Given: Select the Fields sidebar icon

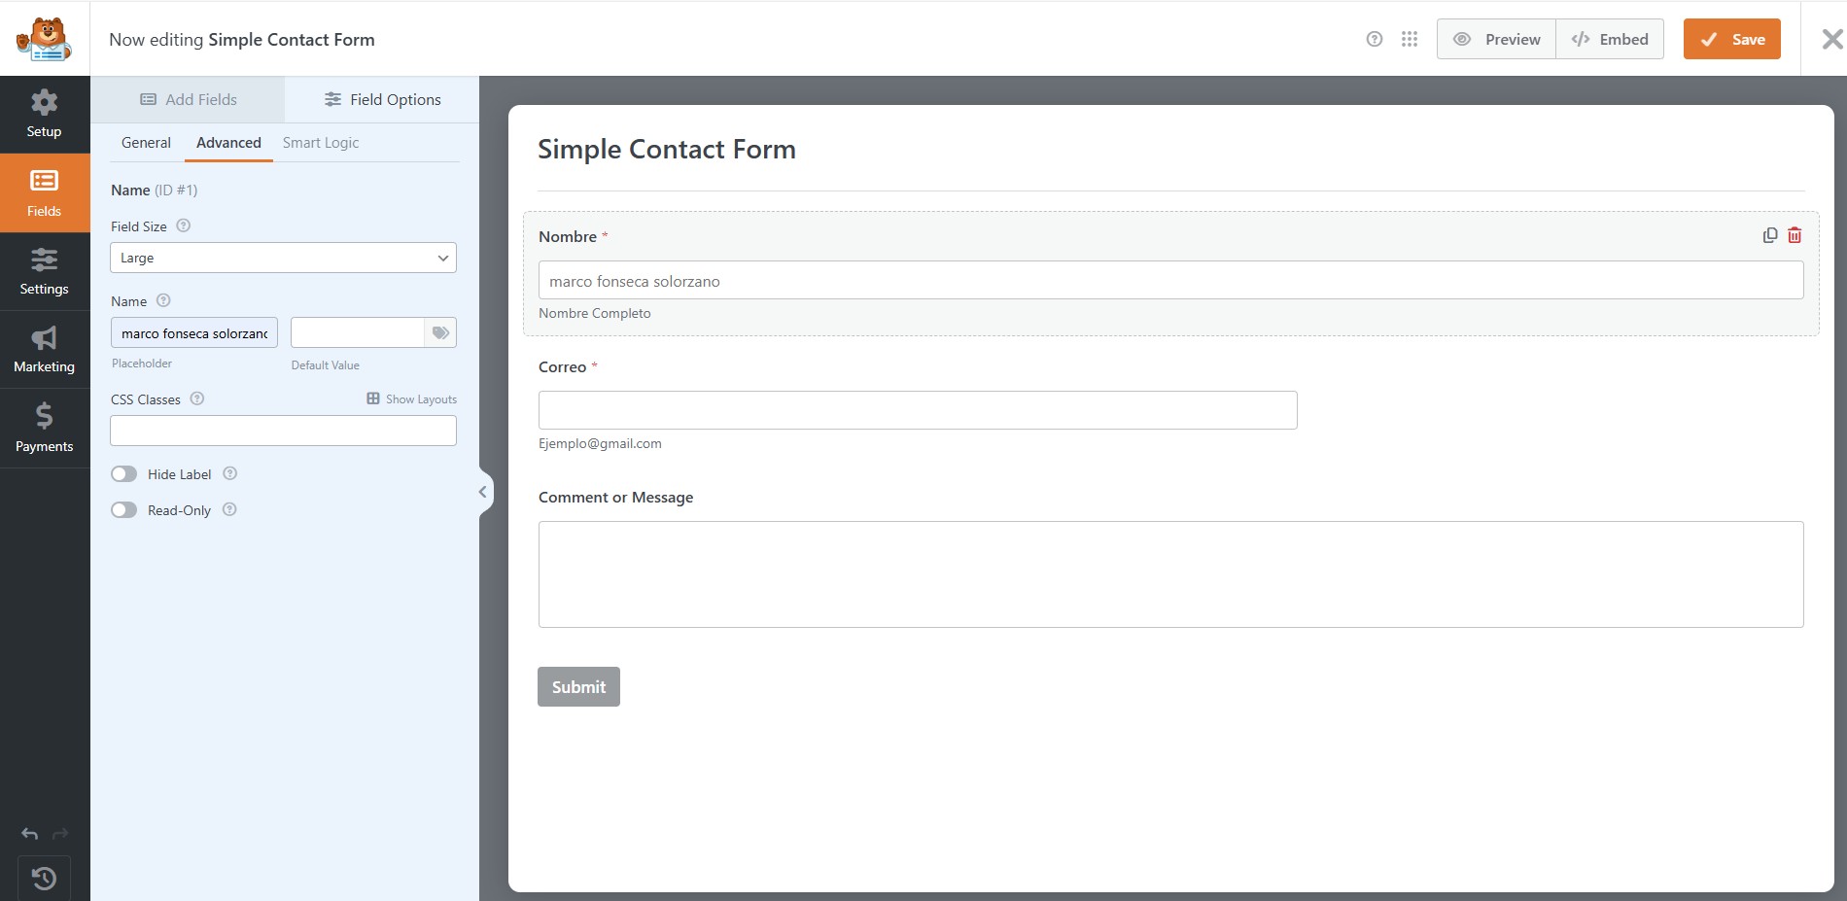Looking at the screenshot, I should coord(44,192).
